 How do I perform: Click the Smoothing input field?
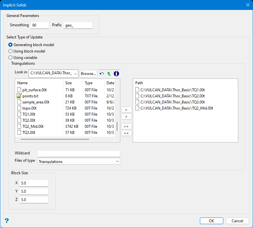click(x=40, y=25)
